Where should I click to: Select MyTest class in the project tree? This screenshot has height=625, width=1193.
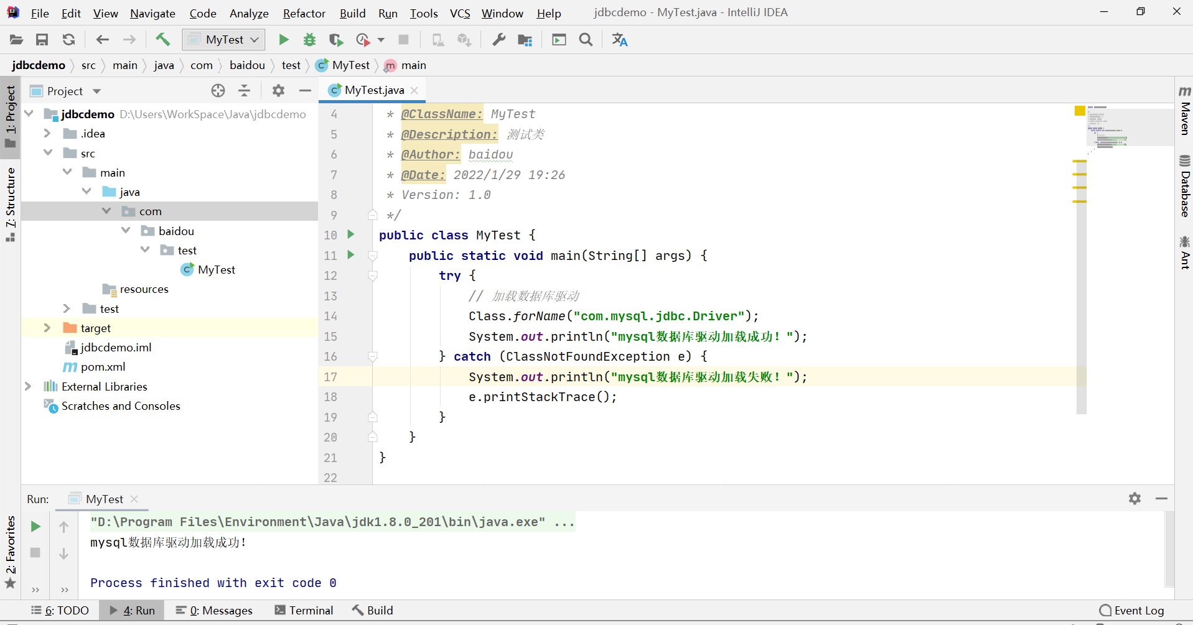(216, 269)
